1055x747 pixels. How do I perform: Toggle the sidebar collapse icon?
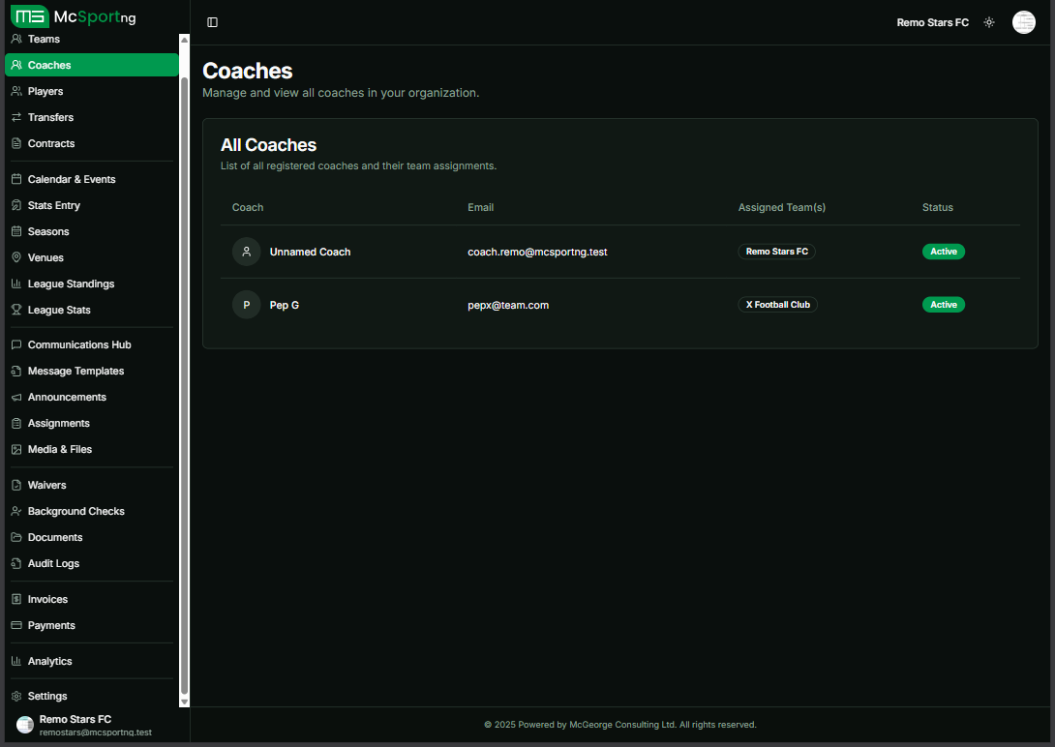(213, 22)
